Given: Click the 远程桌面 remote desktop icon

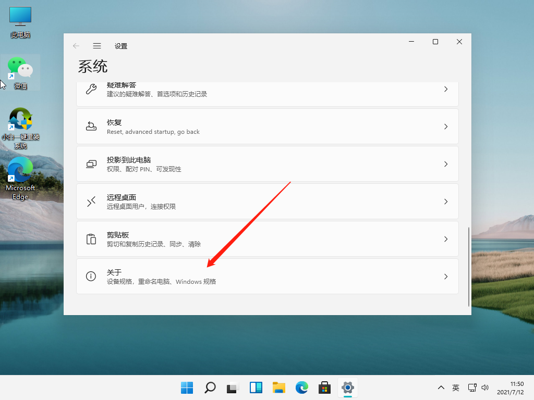Looking at the screenshot, I should [91, 202].
